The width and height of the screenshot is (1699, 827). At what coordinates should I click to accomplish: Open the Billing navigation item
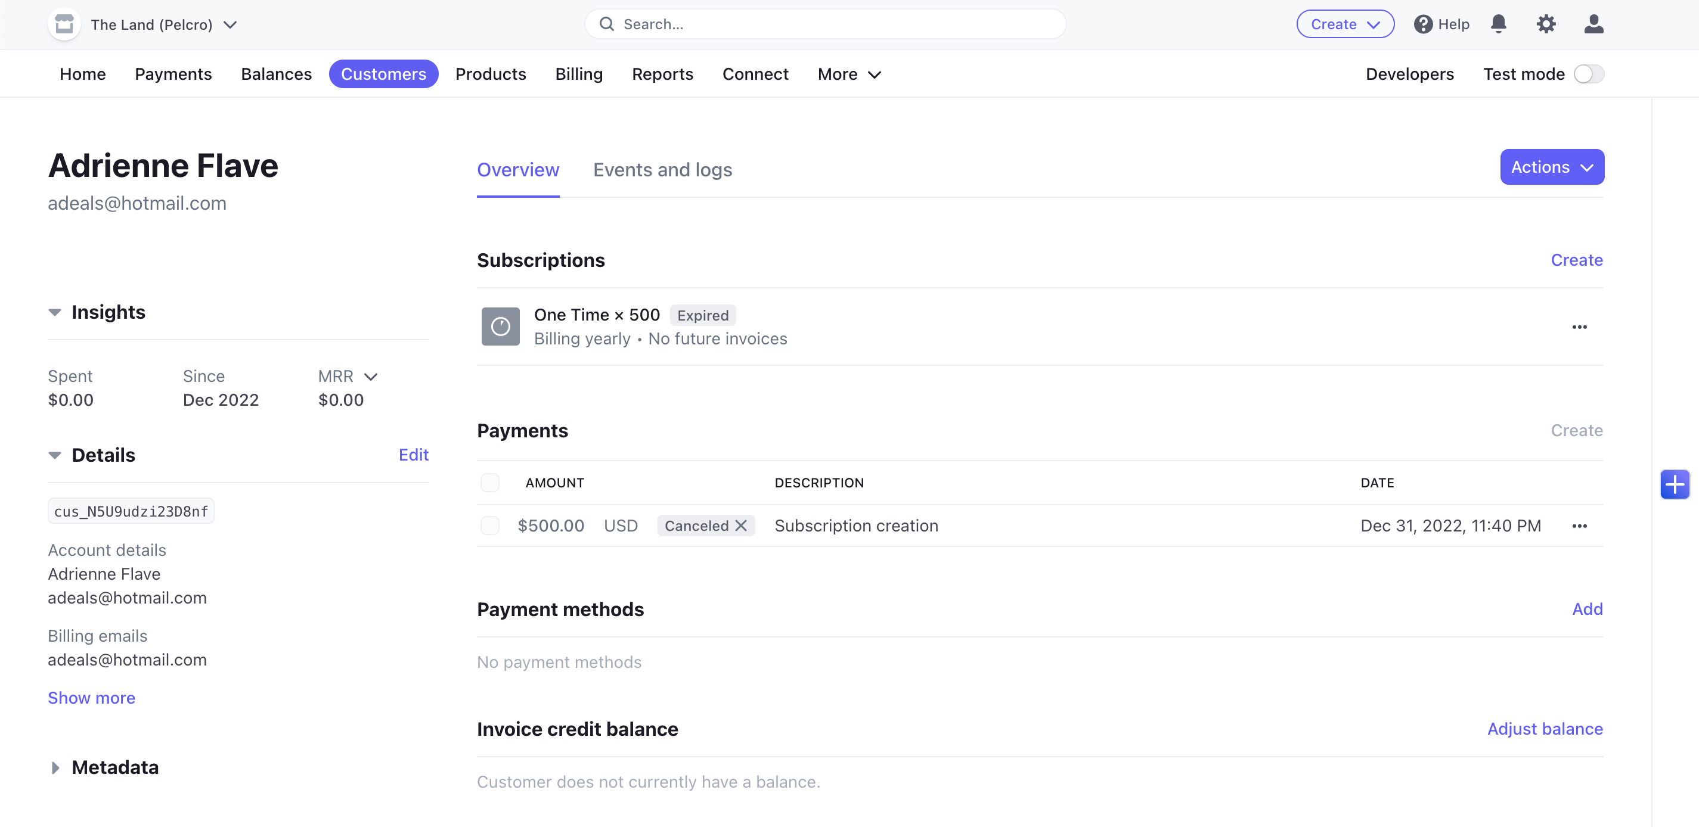click(x=578, y=74)
